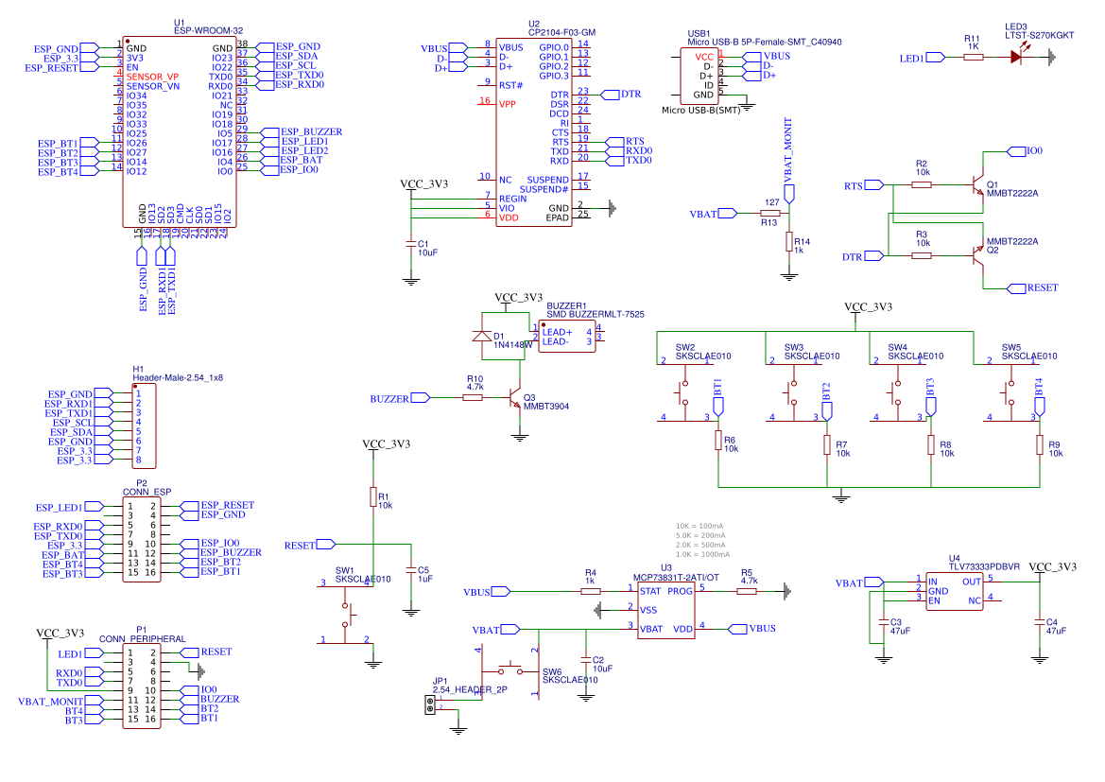The image size is (1105, 782).
Task: Click push button SW2 symbol
Action: pos(683,392)
